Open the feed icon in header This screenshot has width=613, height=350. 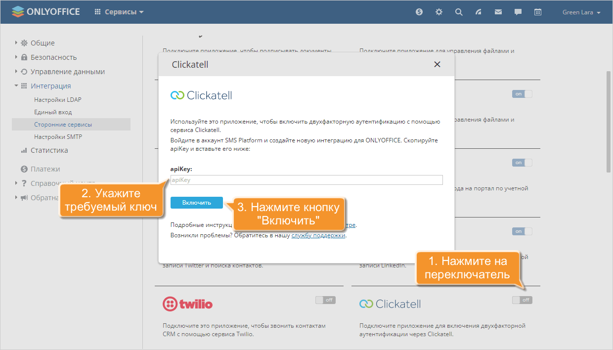pyautogui.click(x=479, y=12)
